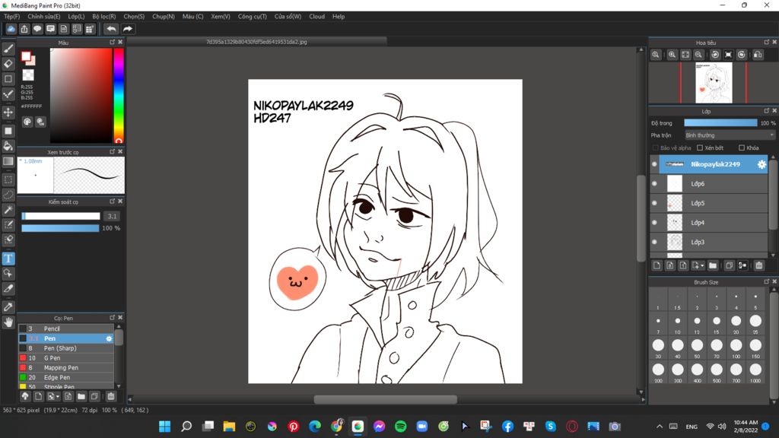Enable the Xén bớt clipping checkbox

[x=700, y=148]
